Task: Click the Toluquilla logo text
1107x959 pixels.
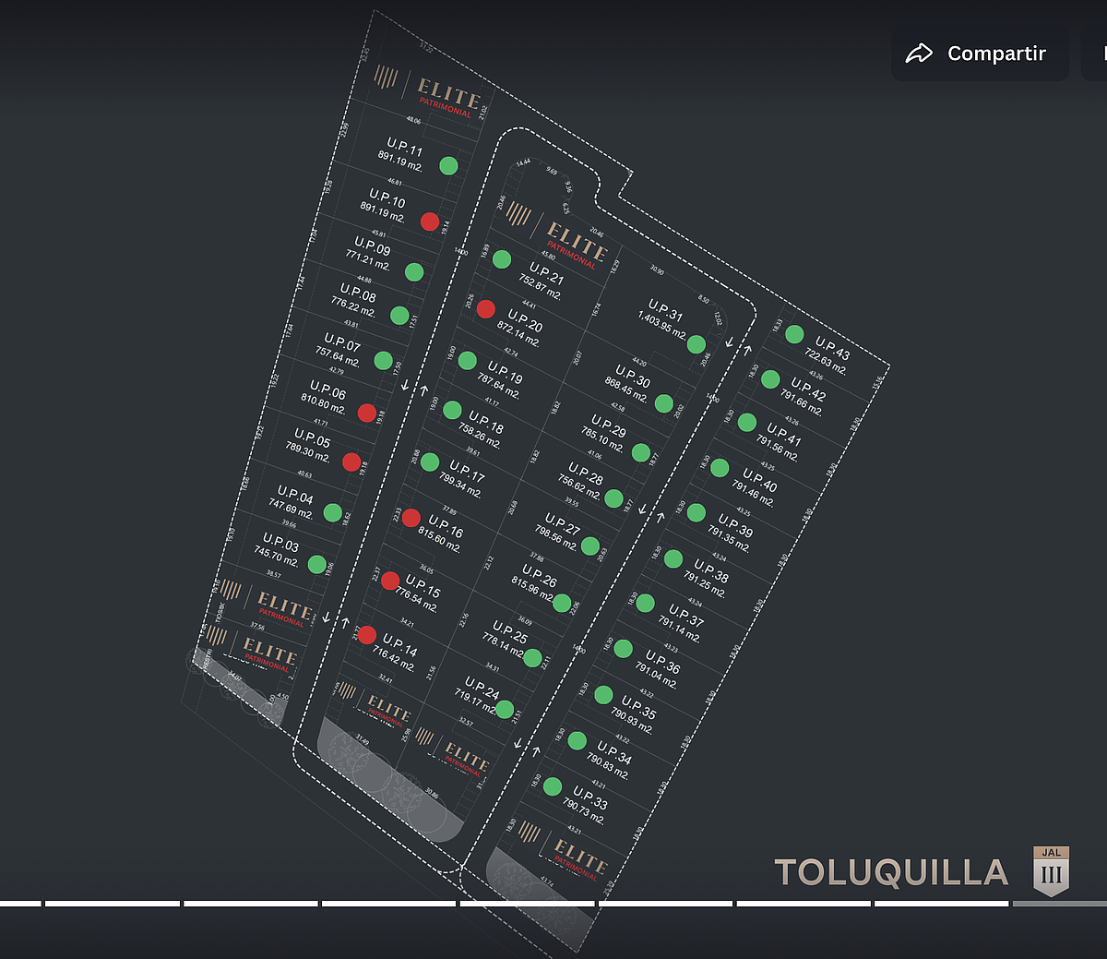Action: click(891, 872)
